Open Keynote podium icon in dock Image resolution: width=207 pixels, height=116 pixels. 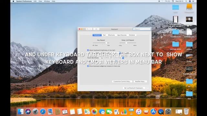pyautogui.click(x=131, y=111)
